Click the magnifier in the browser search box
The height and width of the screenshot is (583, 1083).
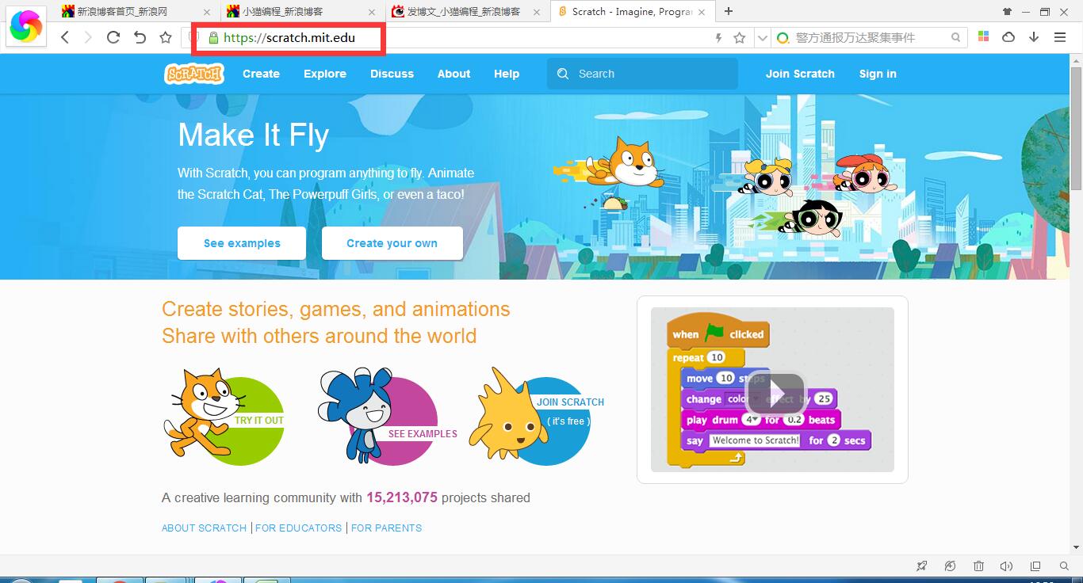coord(956,37)
